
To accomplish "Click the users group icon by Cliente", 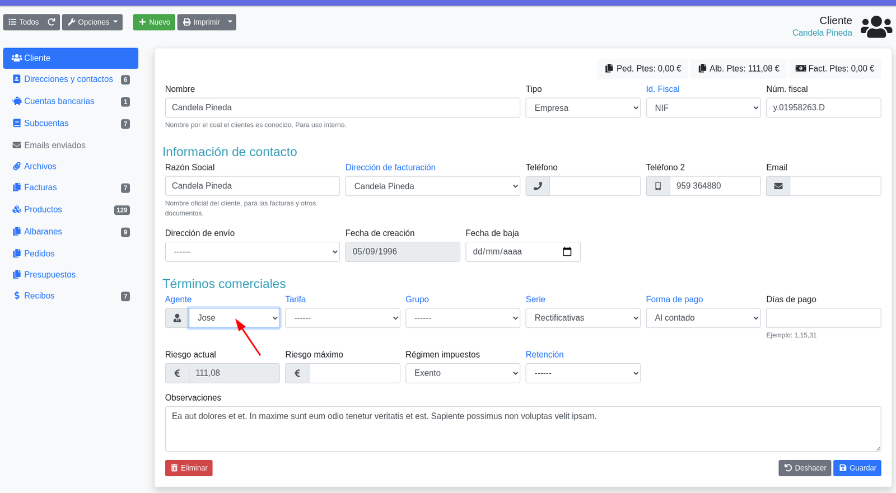I will 876,26.
